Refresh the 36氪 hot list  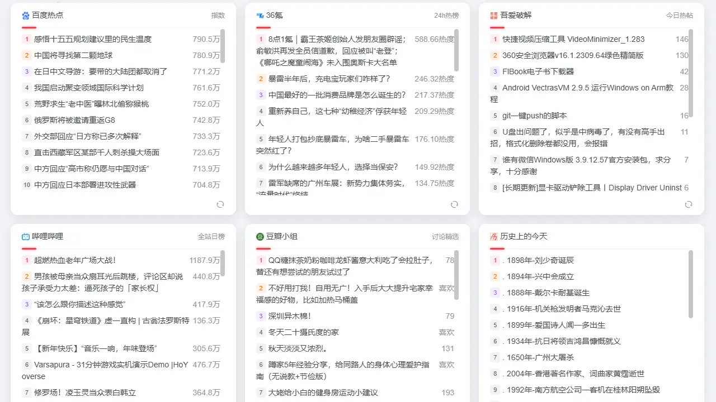[x=454, y=204]
